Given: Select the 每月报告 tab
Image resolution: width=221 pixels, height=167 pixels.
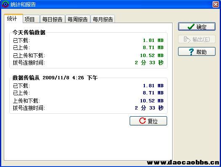Looking at the screenshot, I should click(103, 19).
